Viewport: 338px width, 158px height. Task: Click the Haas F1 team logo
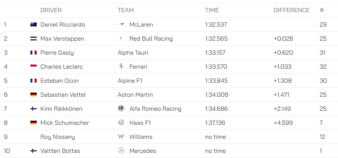pos(121,123)
